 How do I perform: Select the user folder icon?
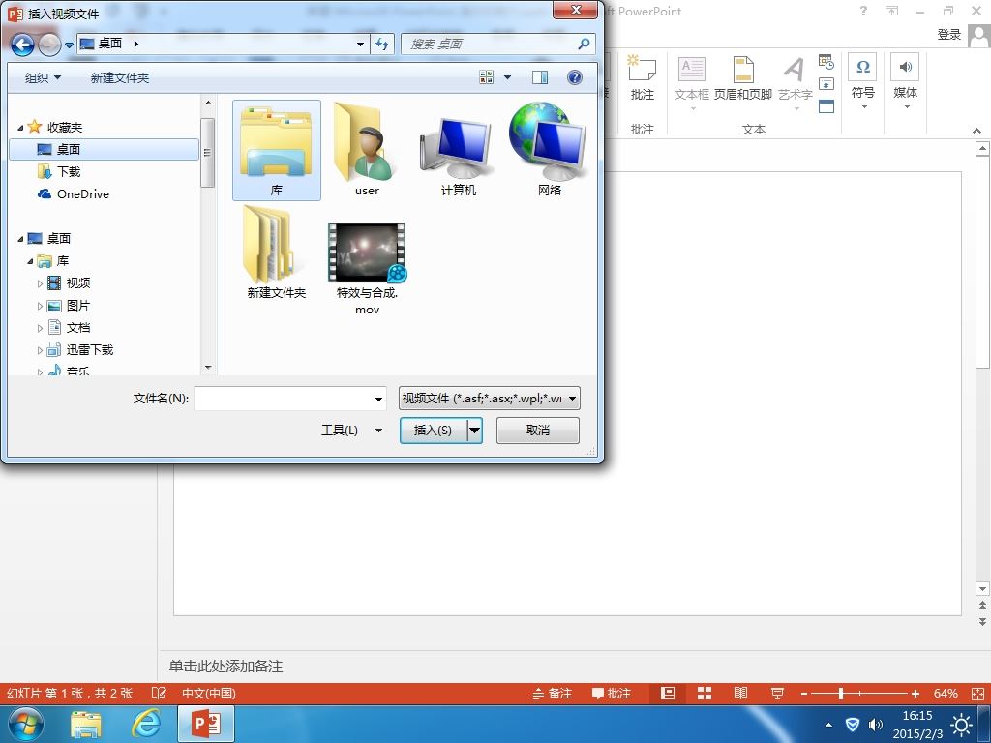click(x=367, y=150)
